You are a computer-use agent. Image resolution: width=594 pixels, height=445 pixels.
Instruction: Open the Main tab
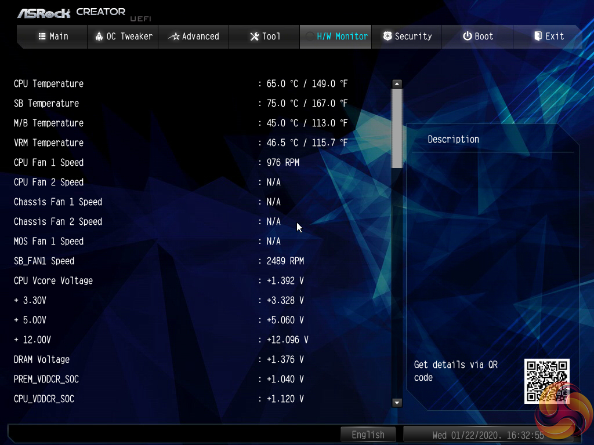(53, 37)
